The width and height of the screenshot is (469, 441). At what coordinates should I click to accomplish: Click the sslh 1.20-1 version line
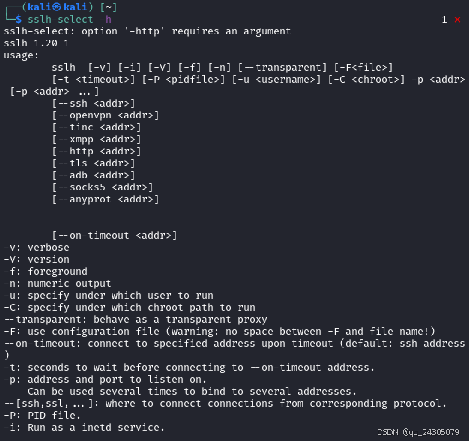[x=37, y=43]
